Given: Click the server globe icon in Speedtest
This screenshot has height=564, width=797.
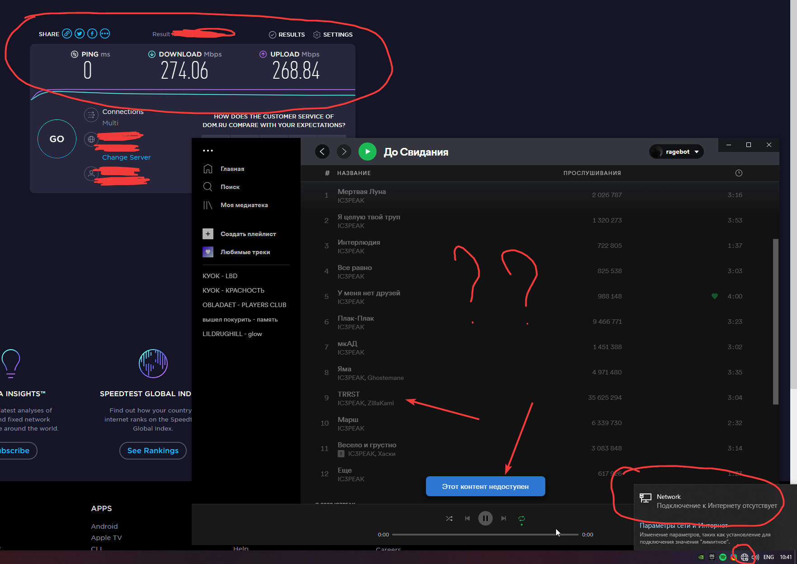Looking at the screenshot, I should (x=91, y=139).
